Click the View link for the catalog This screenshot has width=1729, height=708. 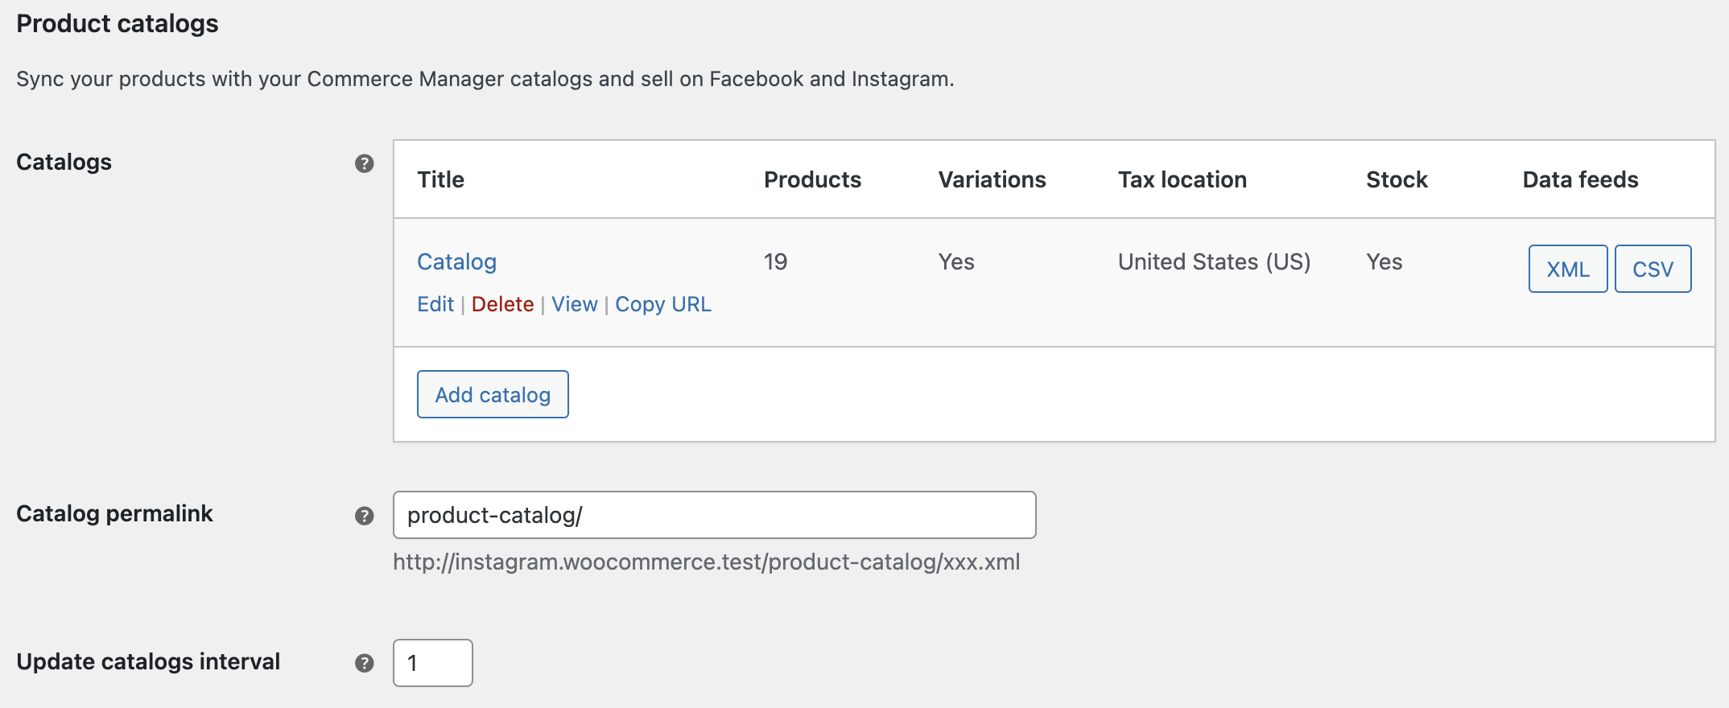[x=574, y=304]
